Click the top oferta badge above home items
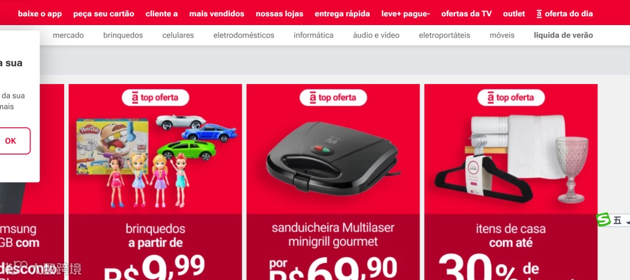Viewport: 630px width, 280px height. [511, 97]
